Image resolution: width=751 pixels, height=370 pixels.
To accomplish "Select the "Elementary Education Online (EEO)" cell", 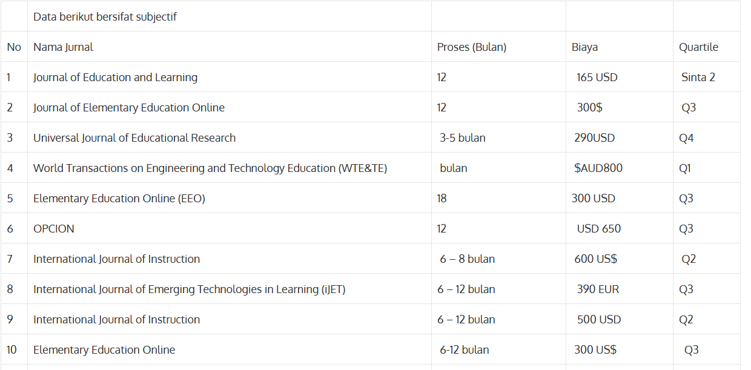I will 119,199.
